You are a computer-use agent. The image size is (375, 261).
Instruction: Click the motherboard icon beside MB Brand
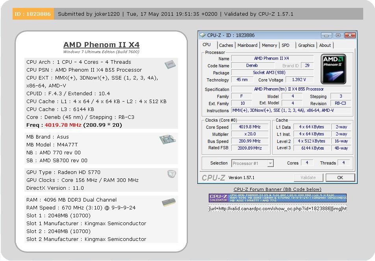pyautogui.click(x=168, y=139)
